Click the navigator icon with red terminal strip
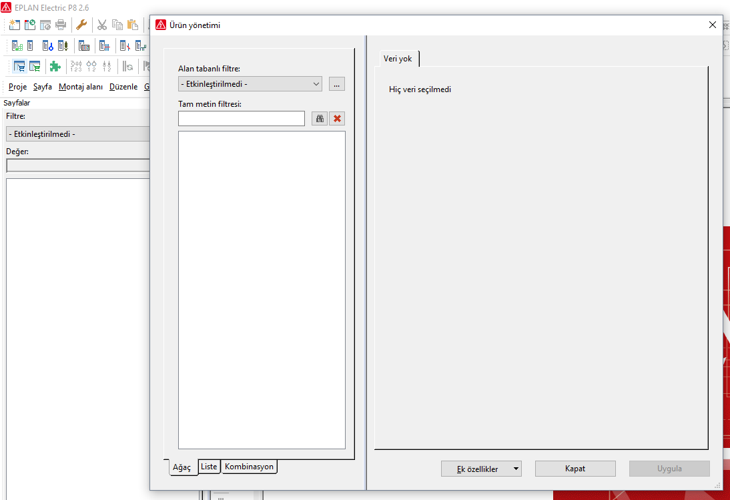Viewport: 730px width, 500px height. tap(84, 45)
